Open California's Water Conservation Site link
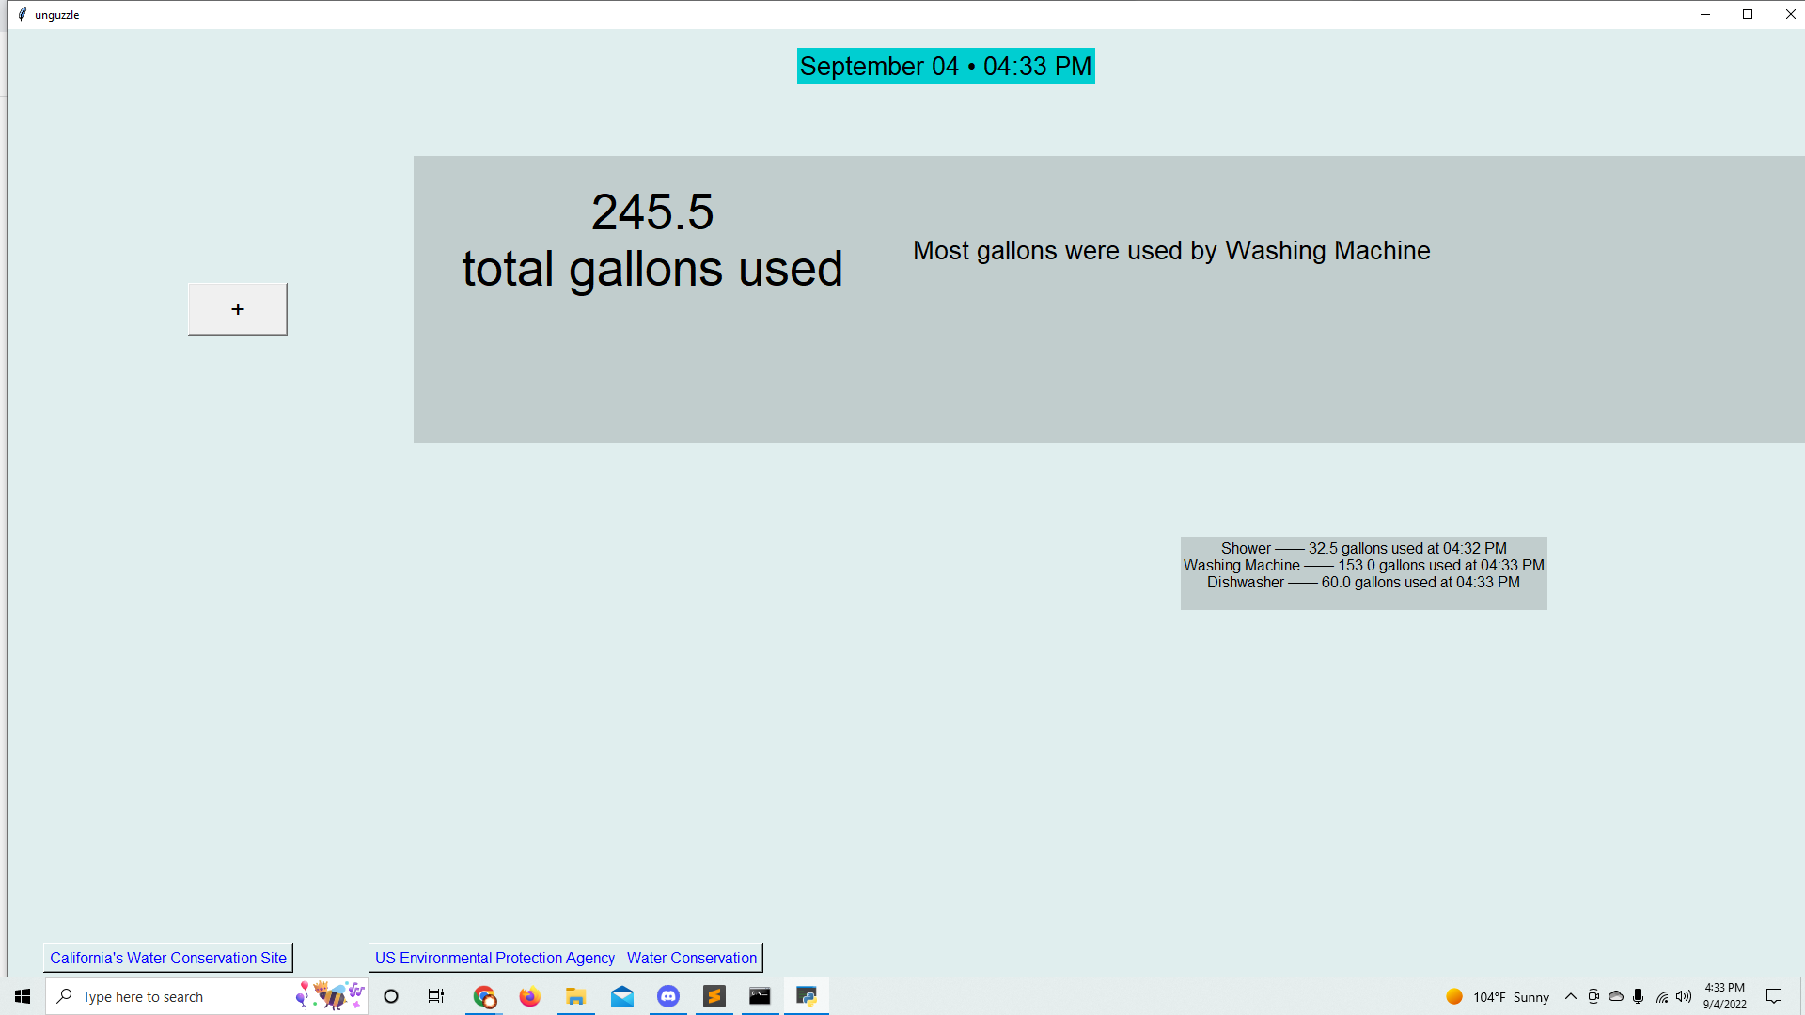Image resolution: width=1805 pixels, height=1015 pixels. (168, 958)
